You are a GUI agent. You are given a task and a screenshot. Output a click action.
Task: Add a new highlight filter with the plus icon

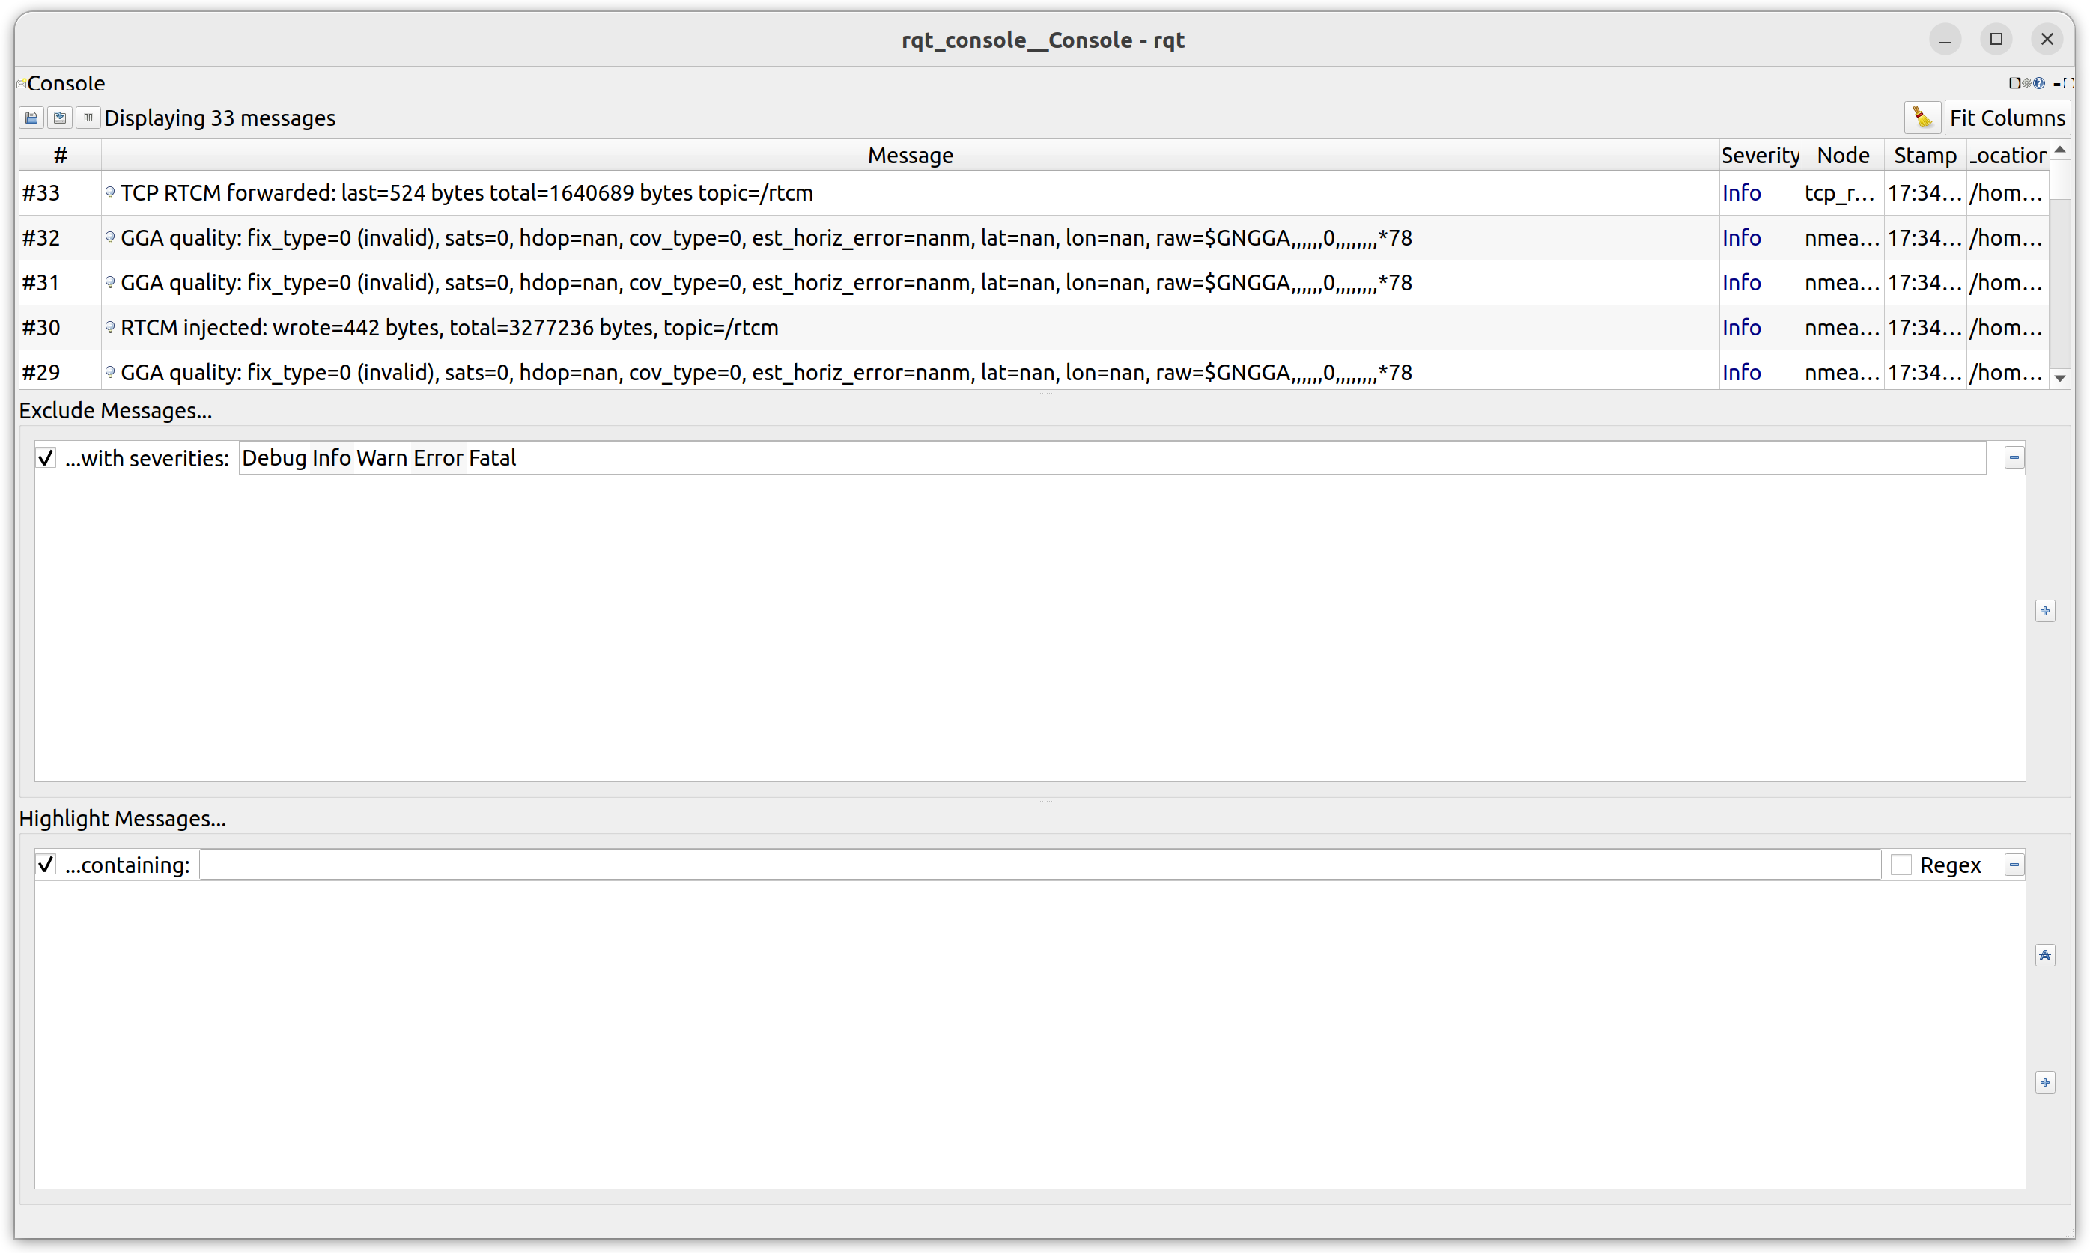(2044, 1082)
